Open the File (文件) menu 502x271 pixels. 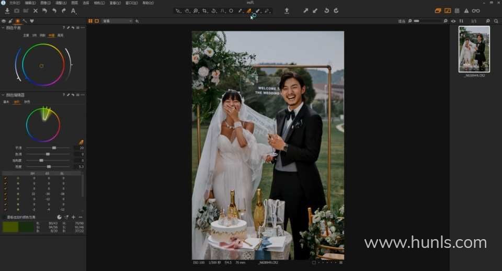(x=15, y=3)
